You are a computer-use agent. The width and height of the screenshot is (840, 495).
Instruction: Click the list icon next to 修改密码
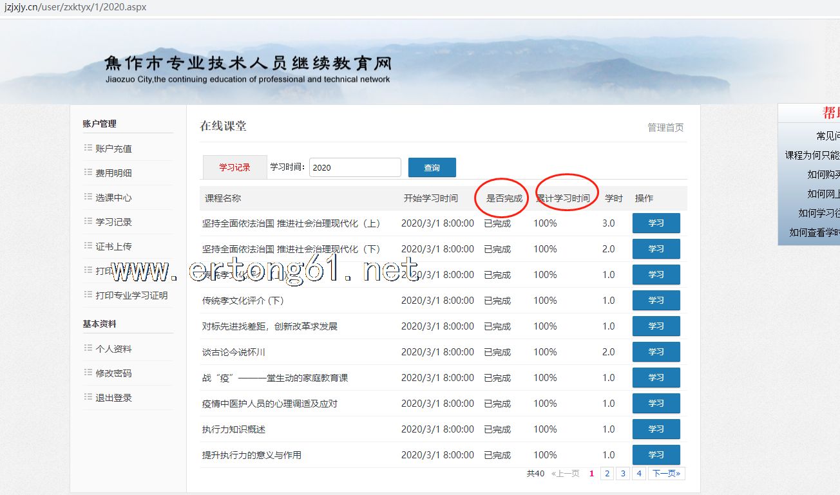point(88,373)
